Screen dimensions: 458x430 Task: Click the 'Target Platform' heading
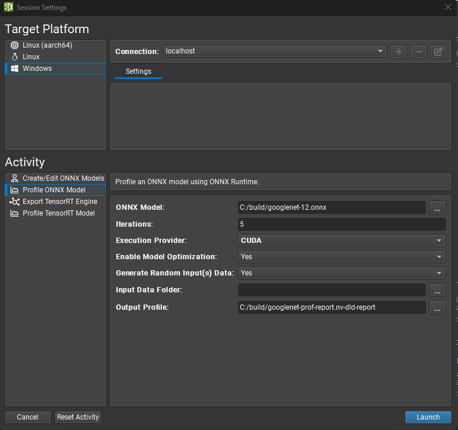pos(47,29)
